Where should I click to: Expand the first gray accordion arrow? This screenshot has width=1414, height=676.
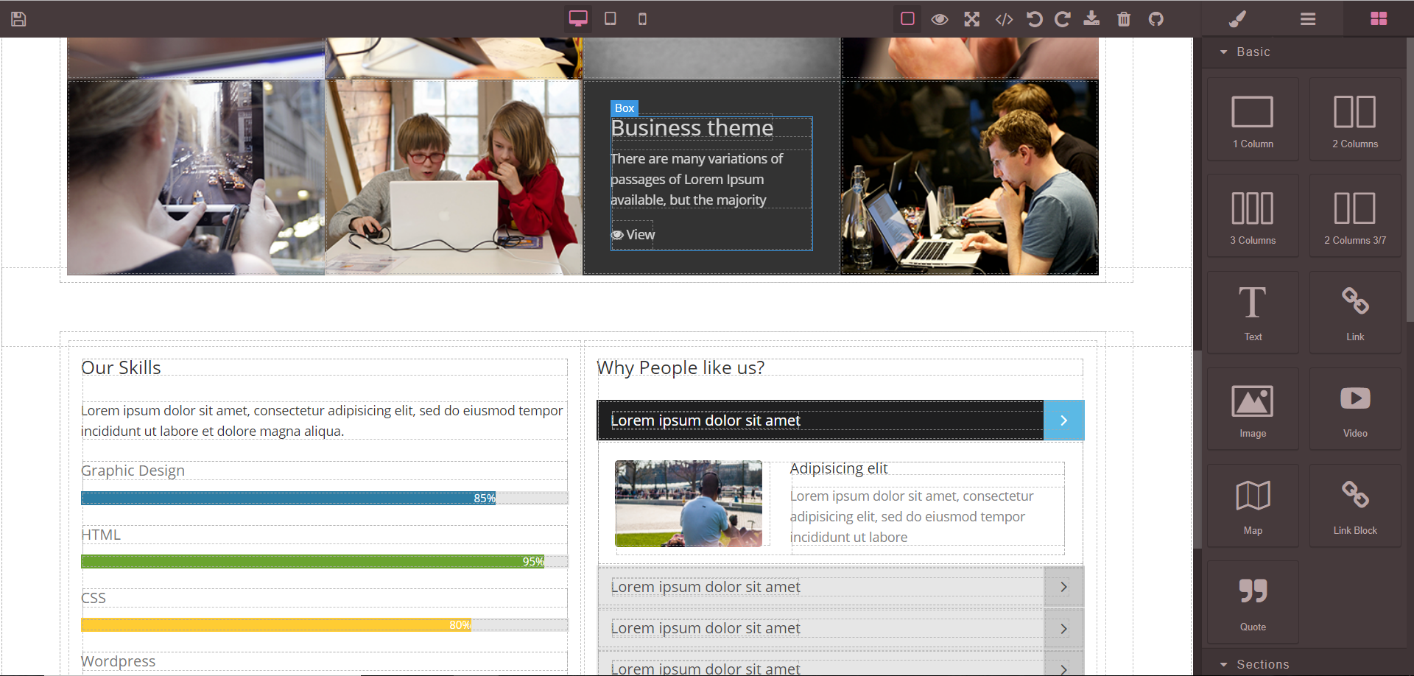(x=1063, y=587)
